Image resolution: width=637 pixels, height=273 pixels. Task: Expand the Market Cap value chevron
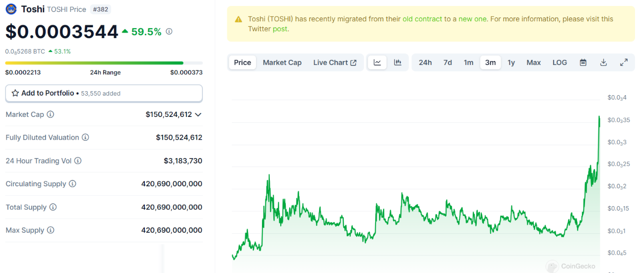(x=198, y=114)
